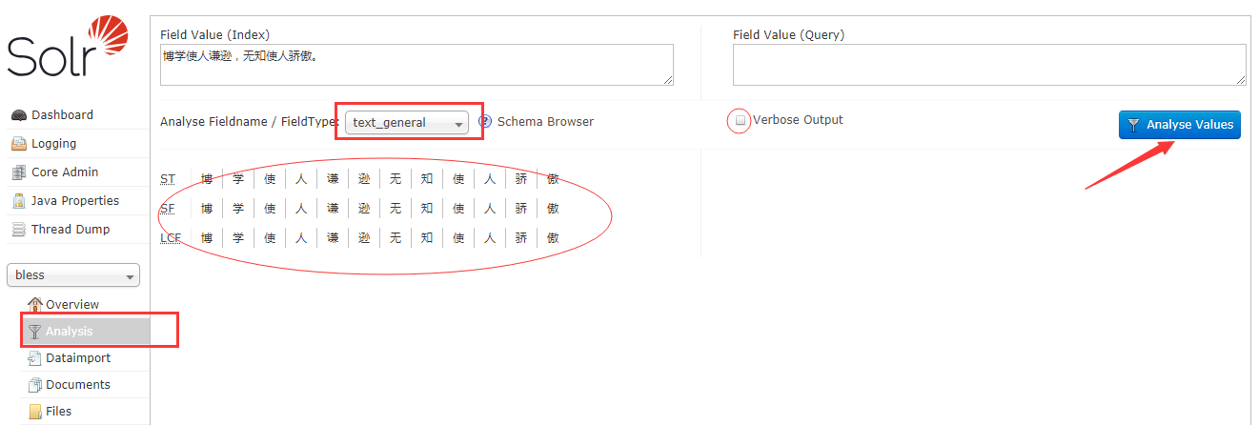Open the Dashboard gauge icon
The width and height of the screenshot is (1259, 425).
click(18, 115)
